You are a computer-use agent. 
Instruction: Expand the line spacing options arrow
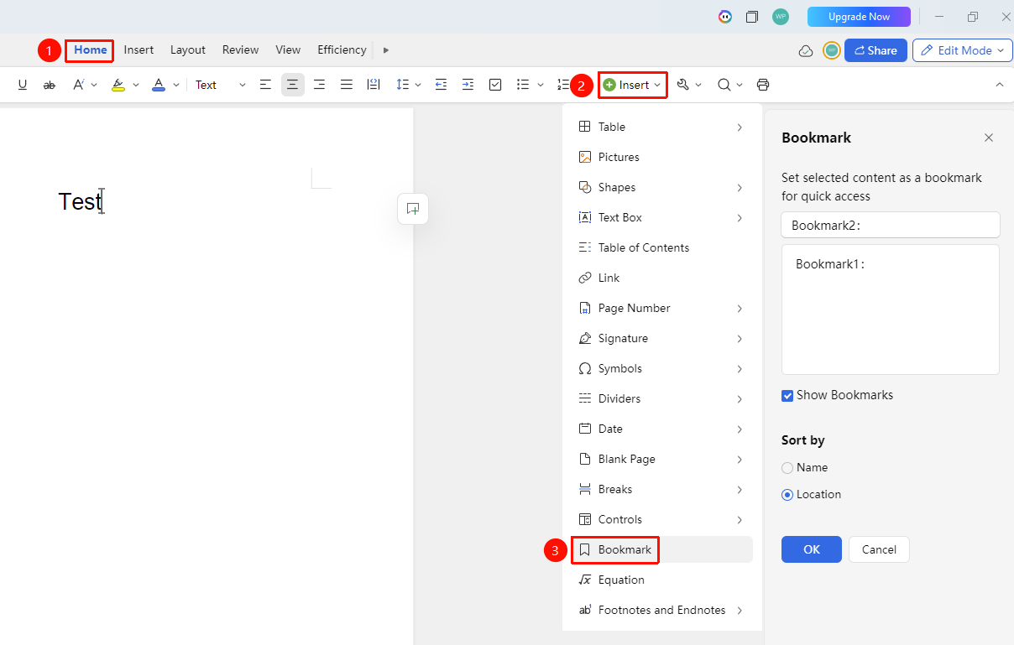[x=418, y=85]
